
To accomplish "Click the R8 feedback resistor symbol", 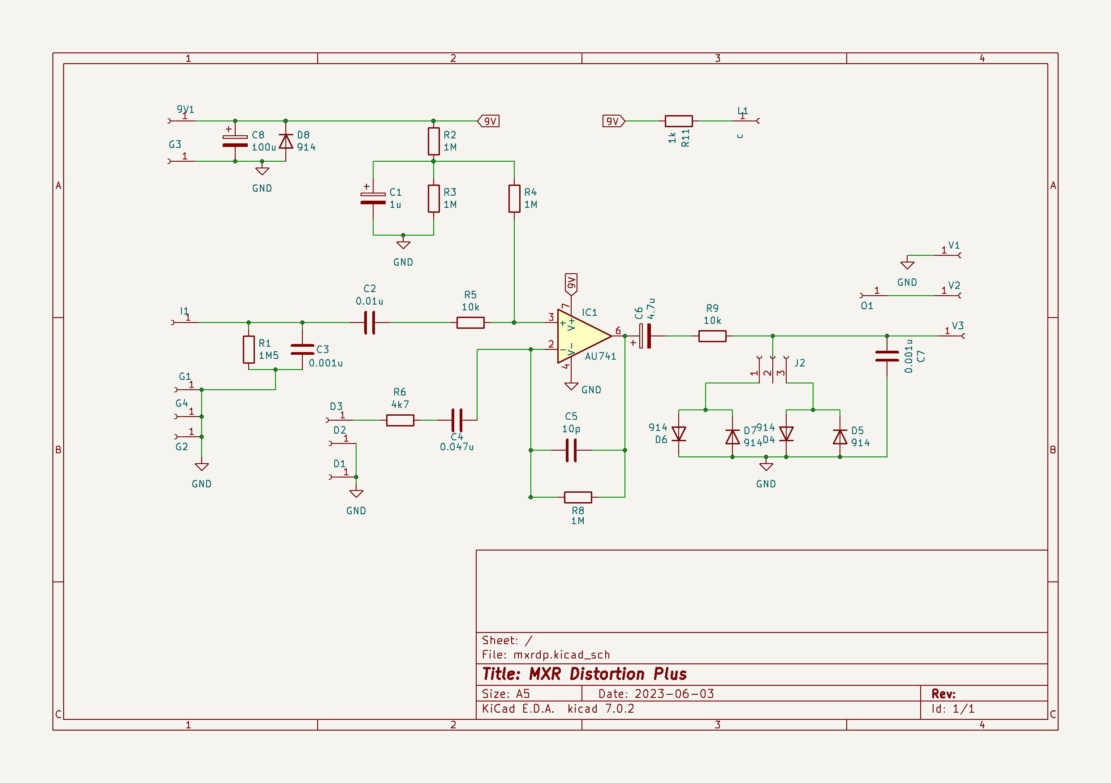I will click(x=578, y=497).
